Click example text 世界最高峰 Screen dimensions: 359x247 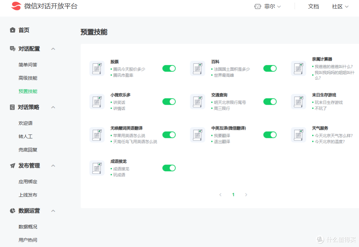(x=224, y=75)
